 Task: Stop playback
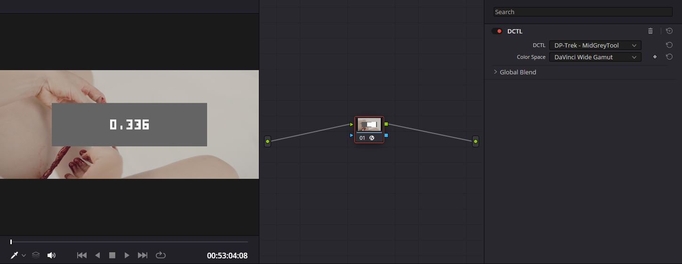coord(112,255)
